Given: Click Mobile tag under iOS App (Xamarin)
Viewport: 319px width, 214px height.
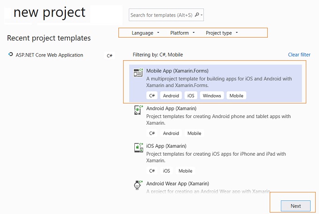Looking at the screenshot, I should point(185,171).
